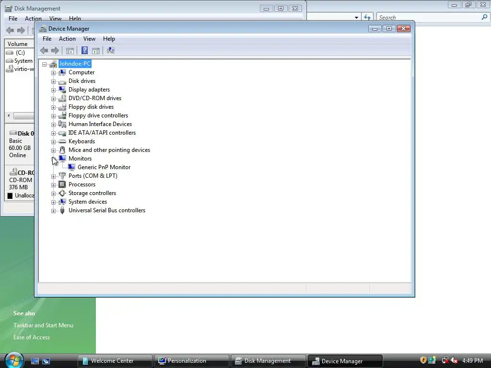Select the Monitors category label
This screenshot has height=368, width=491.
coord(80,159)
